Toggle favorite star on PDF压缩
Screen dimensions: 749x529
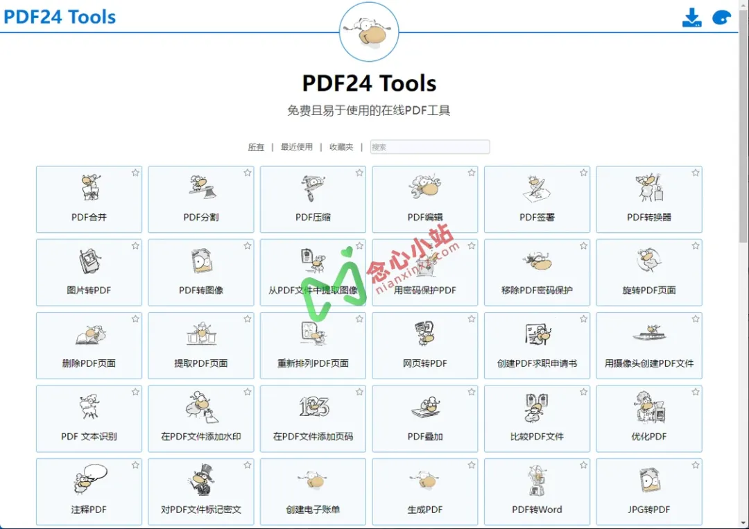point(360,173)
